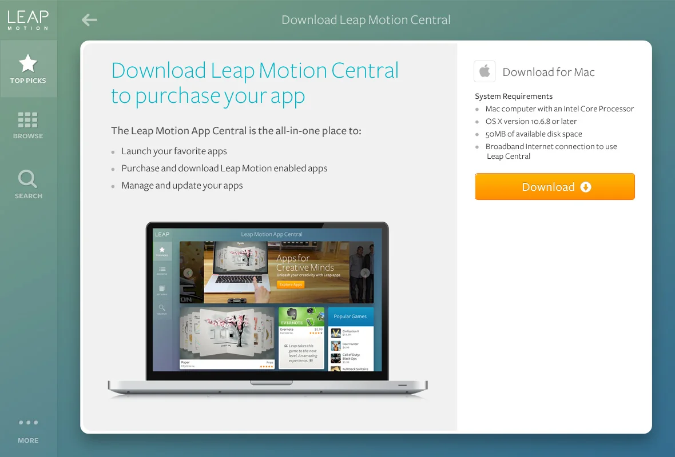Click the page title 'Download Leap Motion Central'
Image resolution: width=675 pixels, height=457 pixels.
[x=366, y=20]
